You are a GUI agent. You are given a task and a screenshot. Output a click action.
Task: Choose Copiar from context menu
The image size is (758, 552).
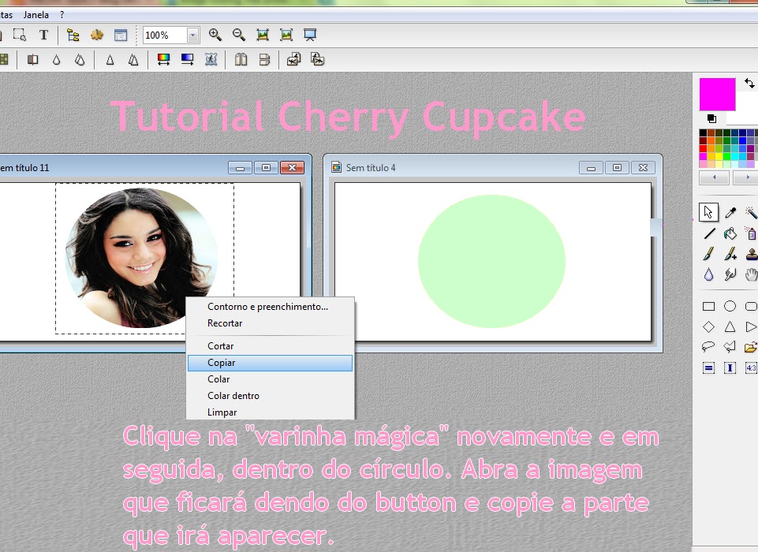(270, 363)
